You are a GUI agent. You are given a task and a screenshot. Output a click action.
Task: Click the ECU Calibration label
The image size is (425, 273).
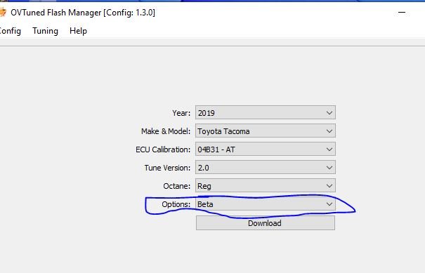coord(163,149)
